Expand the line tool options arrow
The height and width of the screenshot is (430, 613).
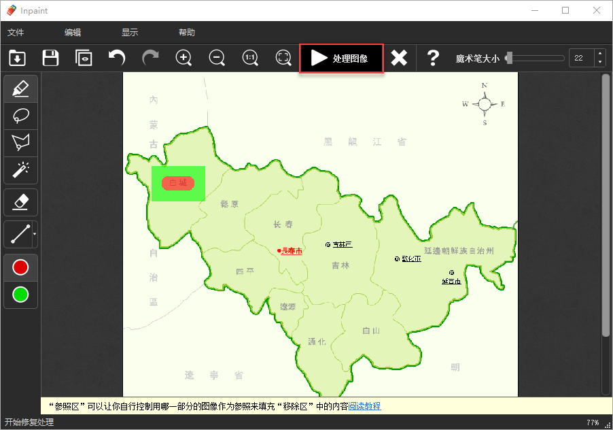35,234
